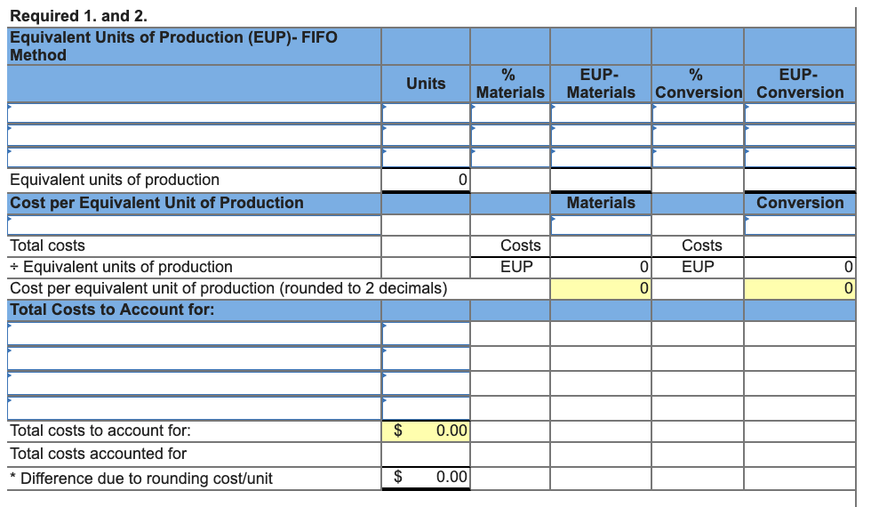Click the 'Total costs' row label
The width and height of the screenshot is (871, 507).
pos(48,245)
